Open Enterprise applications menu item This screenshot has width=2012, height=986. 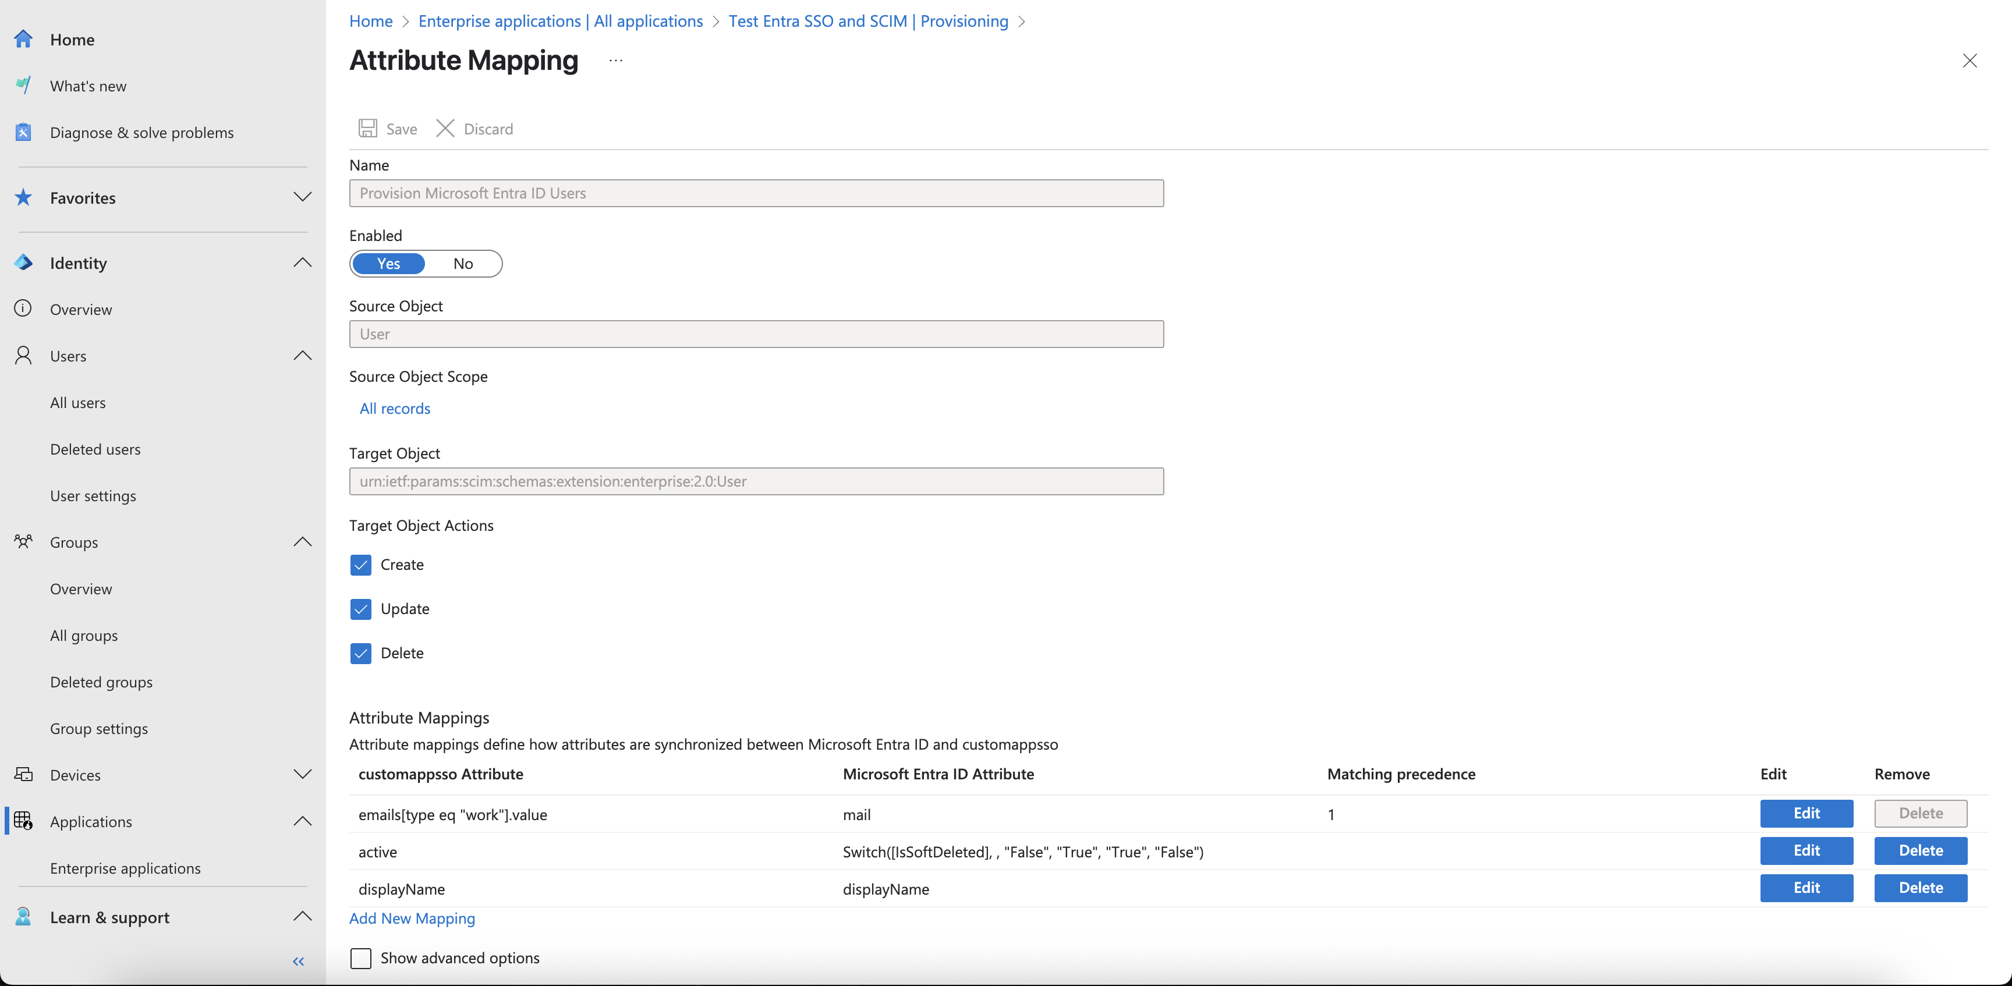click(x=125, y=868)
